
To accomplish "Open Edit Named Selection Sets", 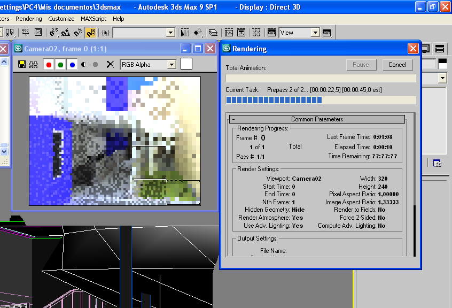I will [105, 33].
